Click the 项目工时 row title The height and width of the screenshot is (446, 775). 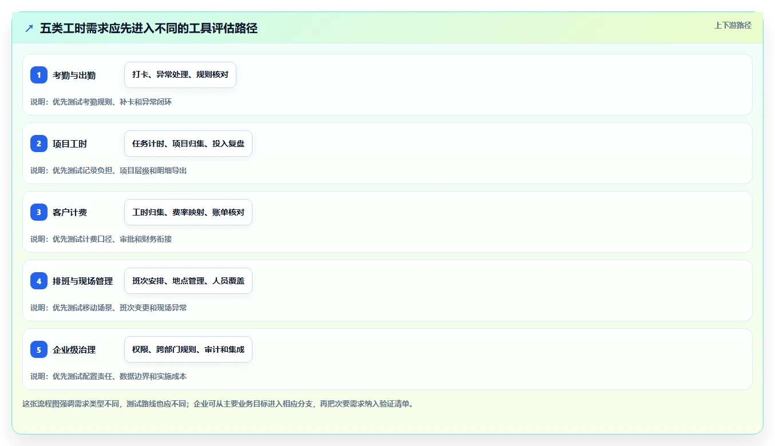(x=70, y=144)
